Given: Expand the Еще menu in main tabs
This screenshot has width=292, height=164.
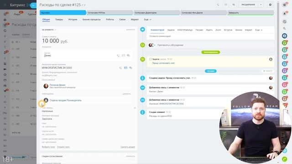Looking at the screenshot, I should pos(148,20).
